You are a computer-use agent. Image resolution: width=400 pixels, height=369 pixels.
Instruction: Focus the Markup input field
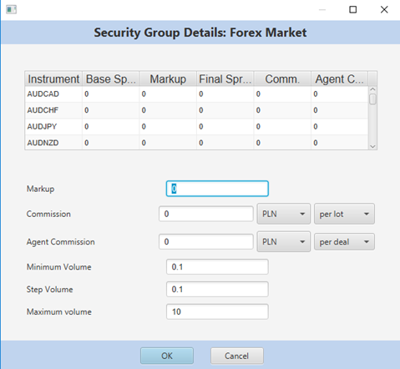pos(217,189)
